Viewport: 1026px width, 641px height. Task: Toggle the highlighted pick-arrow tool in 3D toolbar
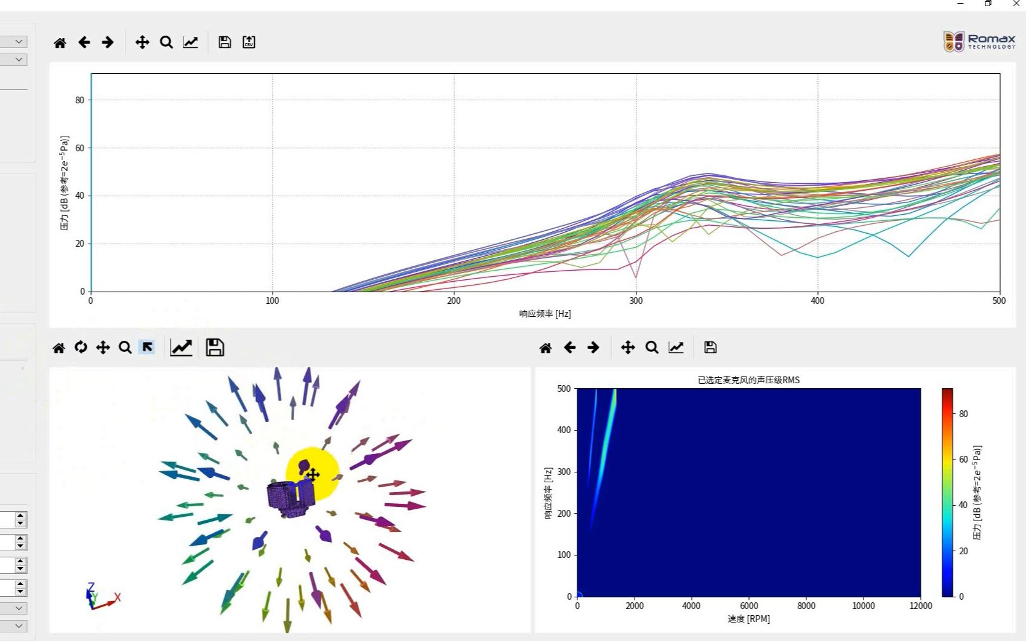[x=147, y=347]
